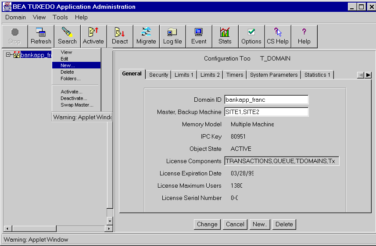This screenshot has height=246, width=376.
Task: Switch to the Timers tab
Action: click(x=235, y=75)
